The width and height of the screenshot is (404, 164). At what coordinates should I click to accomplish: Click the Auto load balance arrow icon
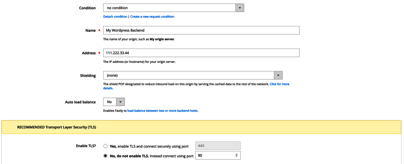[121, 102]
